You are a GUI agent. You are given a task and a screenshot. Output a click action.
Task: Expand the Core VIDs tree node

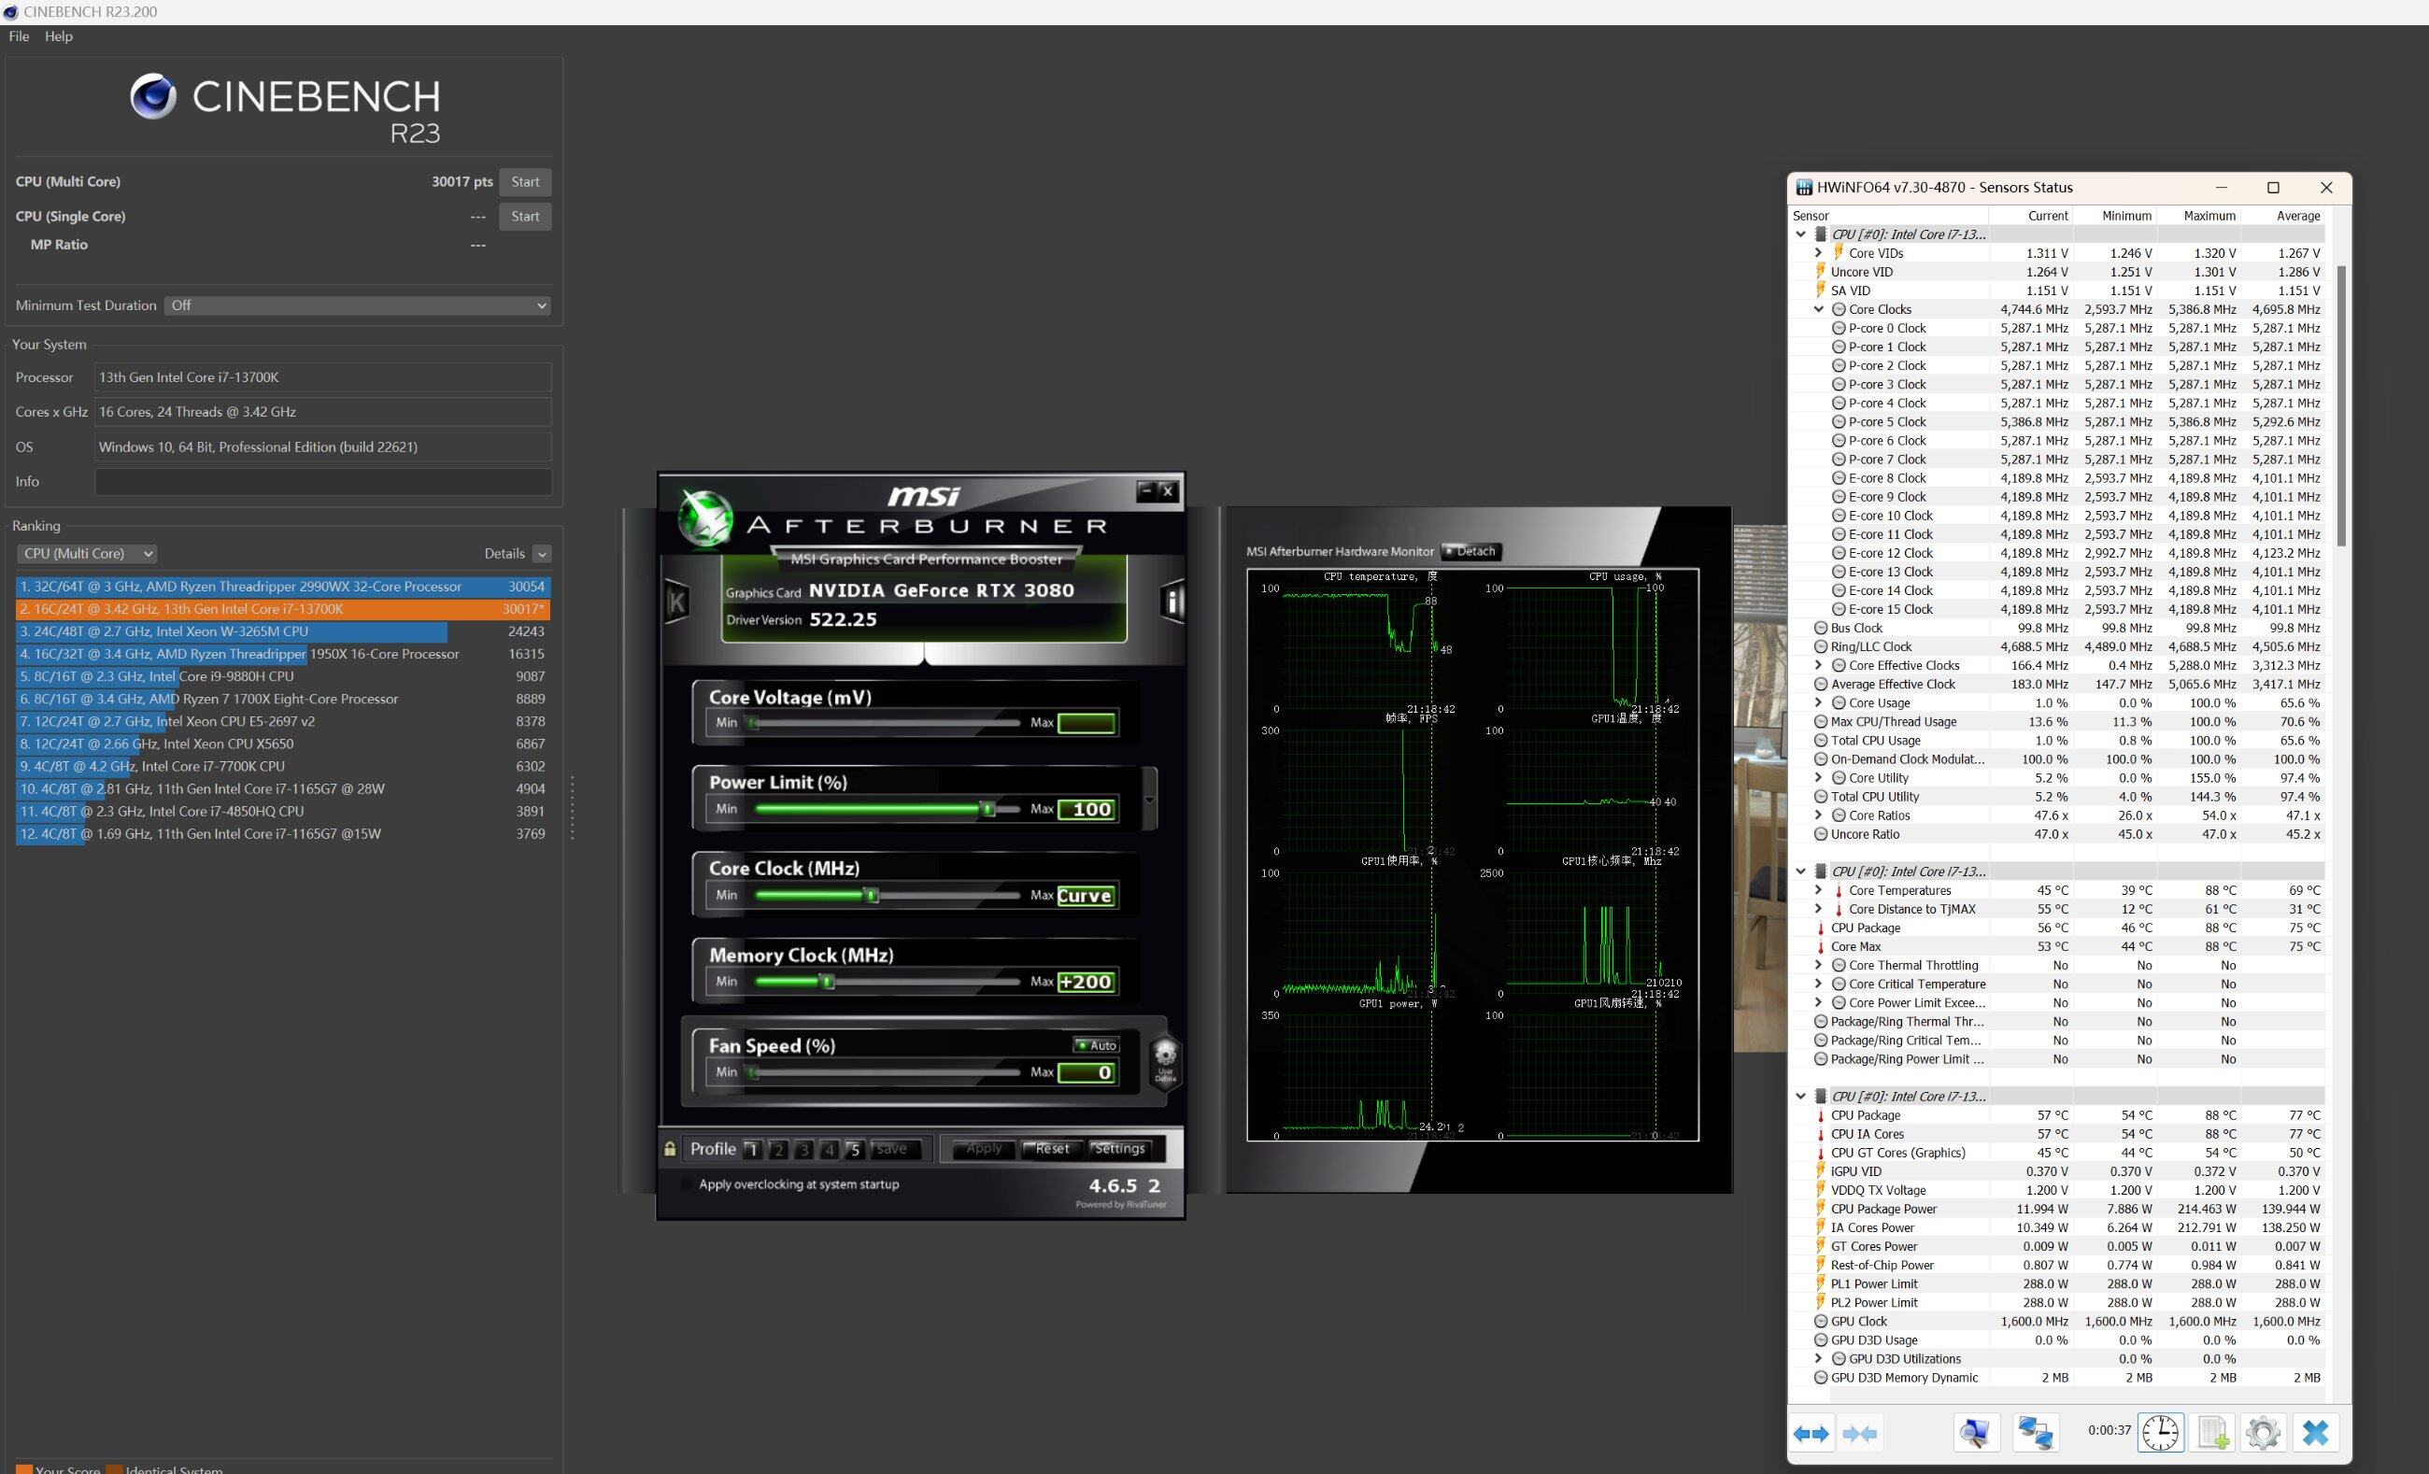click(1819, 253)
